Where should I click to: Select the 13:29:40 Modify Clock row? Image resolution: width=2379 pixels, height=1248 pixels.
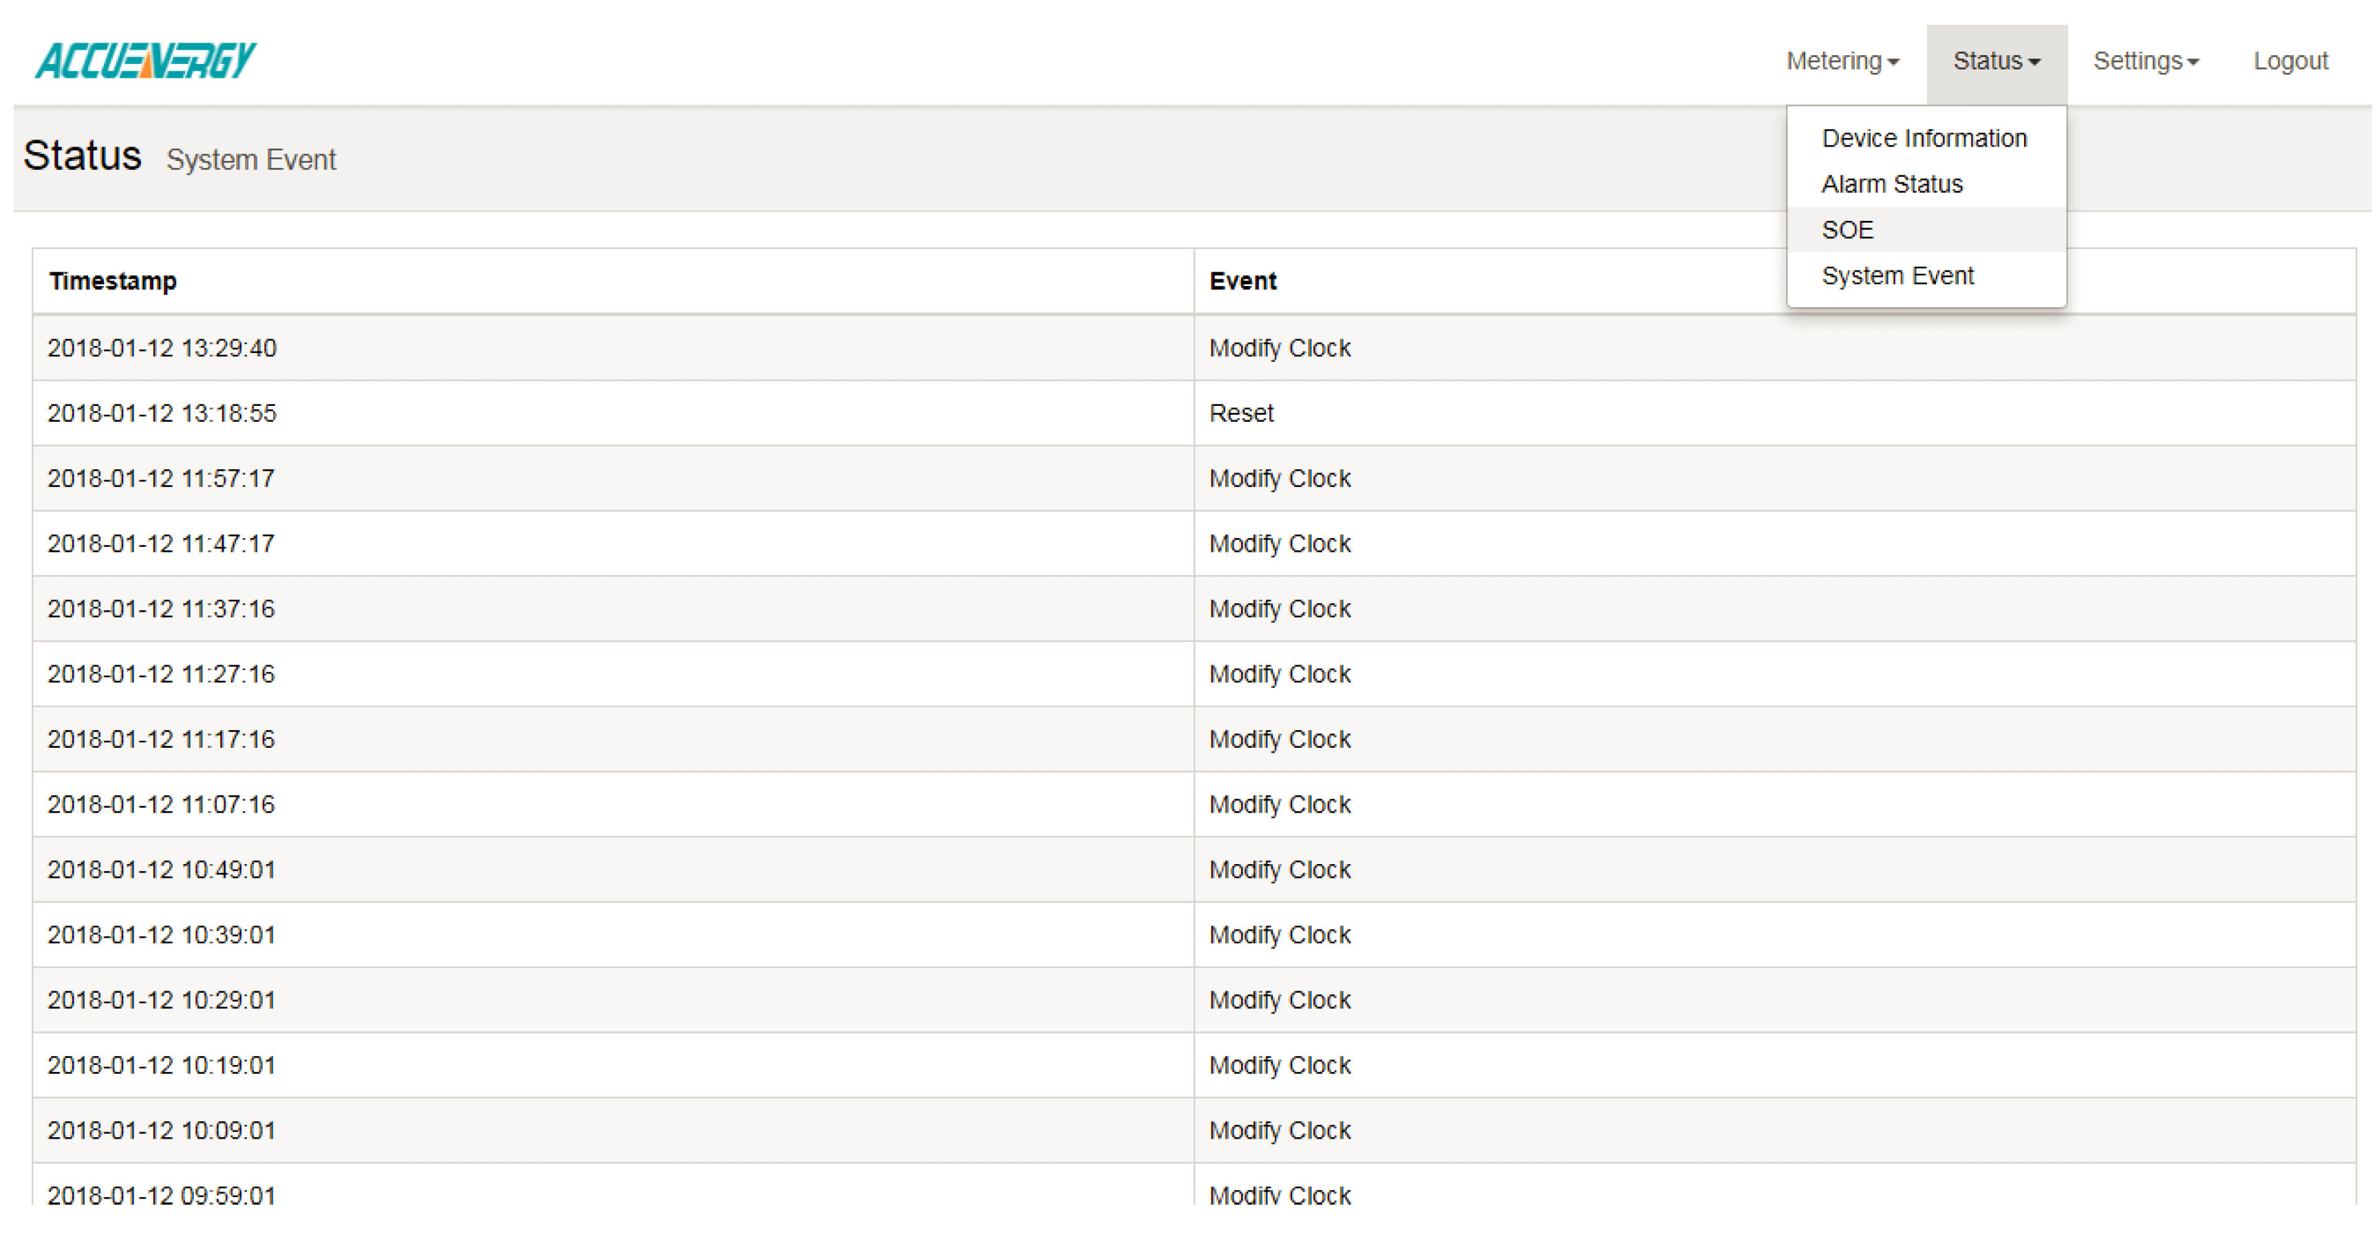pyautogui.click(x=1279, y=348)
